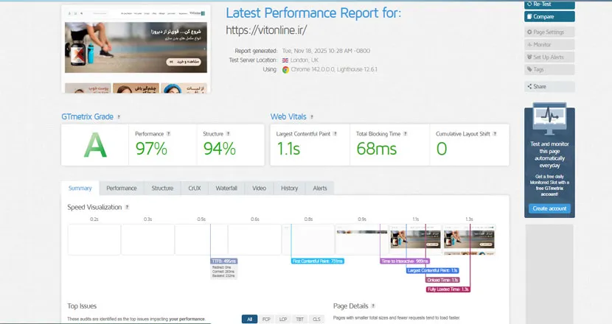
Task: Switch to the Waterfall tab
Action: pos(226,189)
